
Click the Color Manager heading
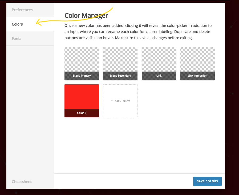coord(86,15)
